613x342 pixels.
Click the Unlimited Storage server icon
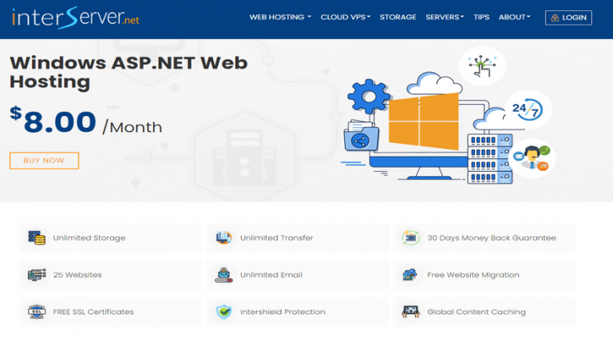pos(37,237)
